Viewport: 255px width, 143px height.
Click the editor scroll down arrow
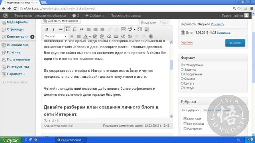tap(171, 116)
